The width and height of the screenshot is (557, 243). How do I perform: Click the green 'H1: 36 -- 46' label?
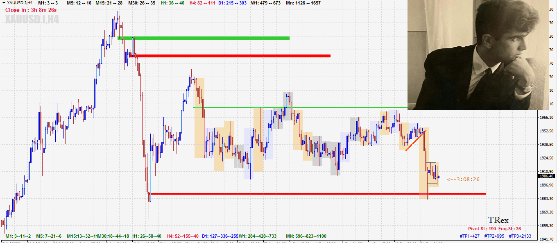tap(172, 3)
